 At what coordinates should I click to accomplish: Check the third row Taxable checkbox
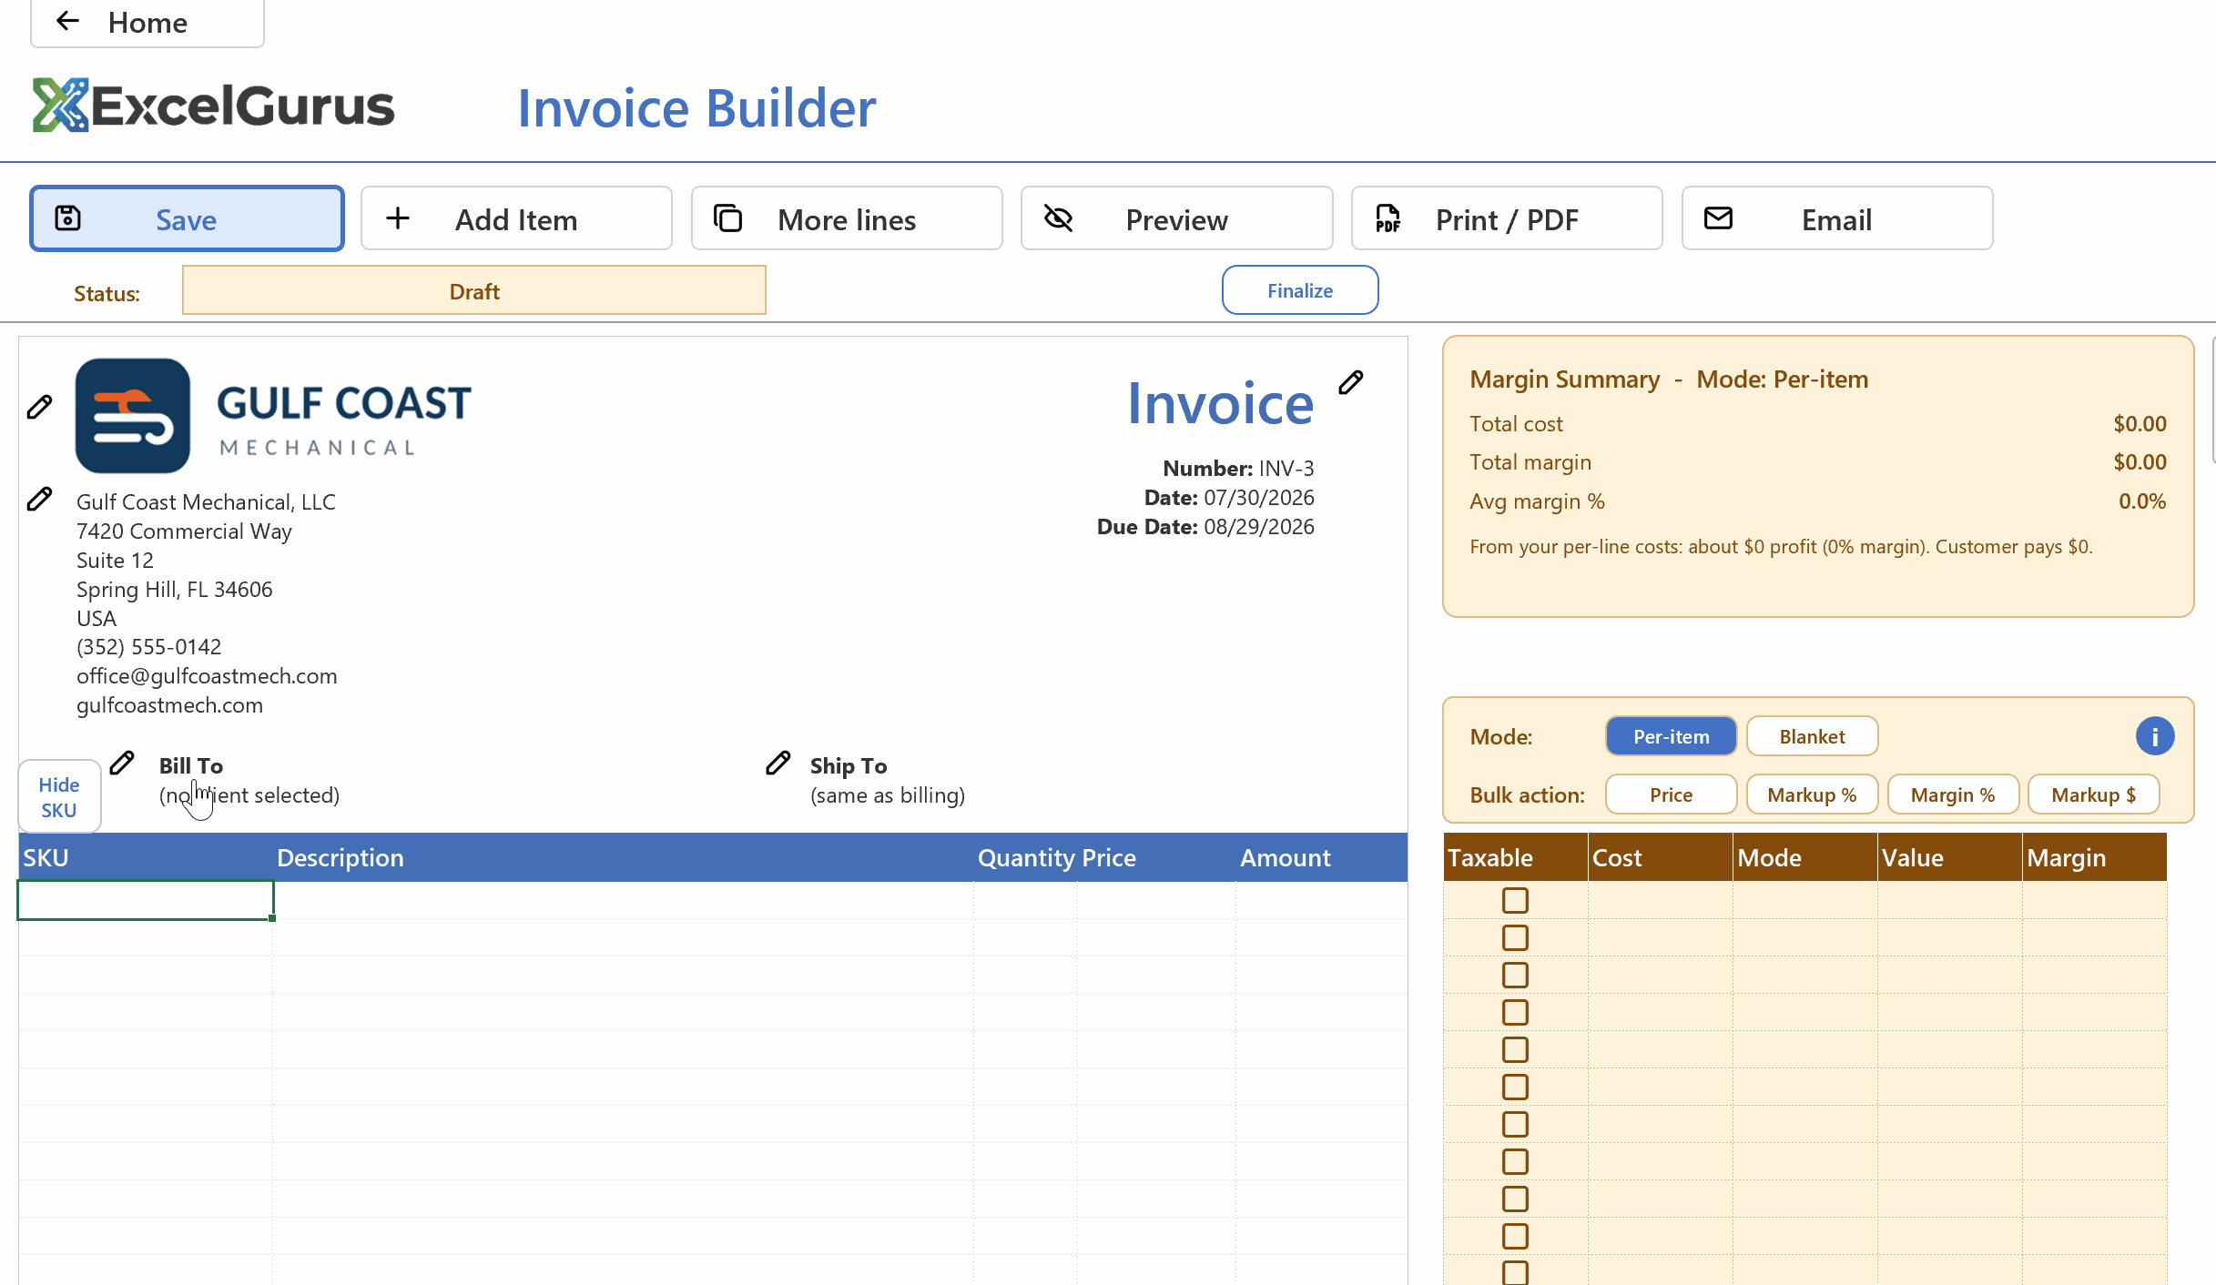(1515, 975)
